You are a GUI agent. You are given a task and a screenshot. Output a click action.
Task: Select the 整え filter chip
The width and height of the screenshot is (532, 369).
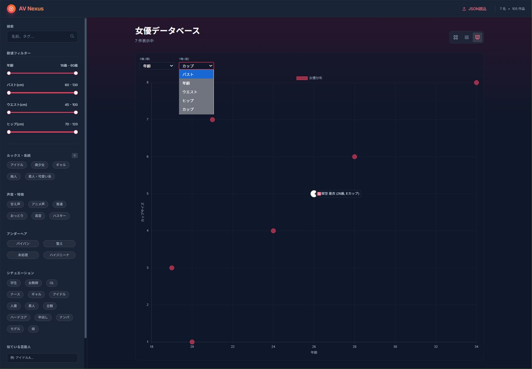[60, 243]
